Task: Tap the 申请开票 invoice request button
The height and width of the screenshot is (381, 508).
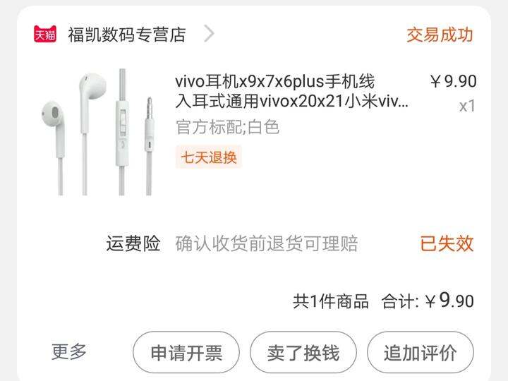Action: click(x=186, y=353)
